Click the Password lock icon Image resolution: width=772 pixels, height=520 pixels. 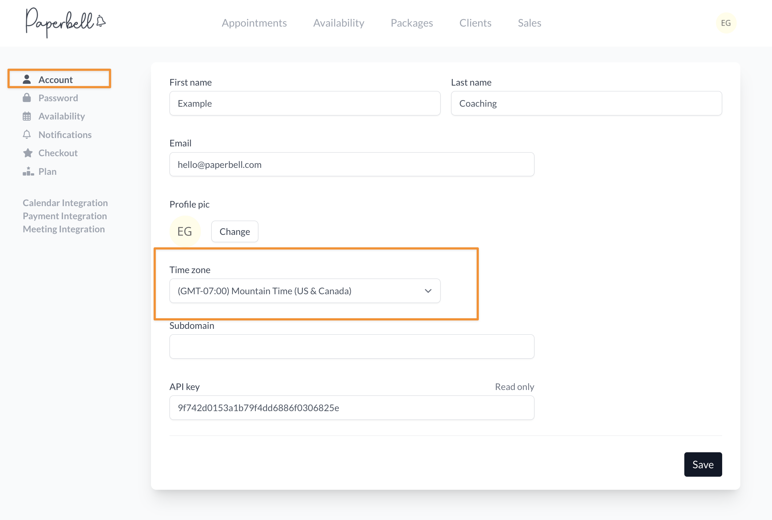[x=27, y=98]
